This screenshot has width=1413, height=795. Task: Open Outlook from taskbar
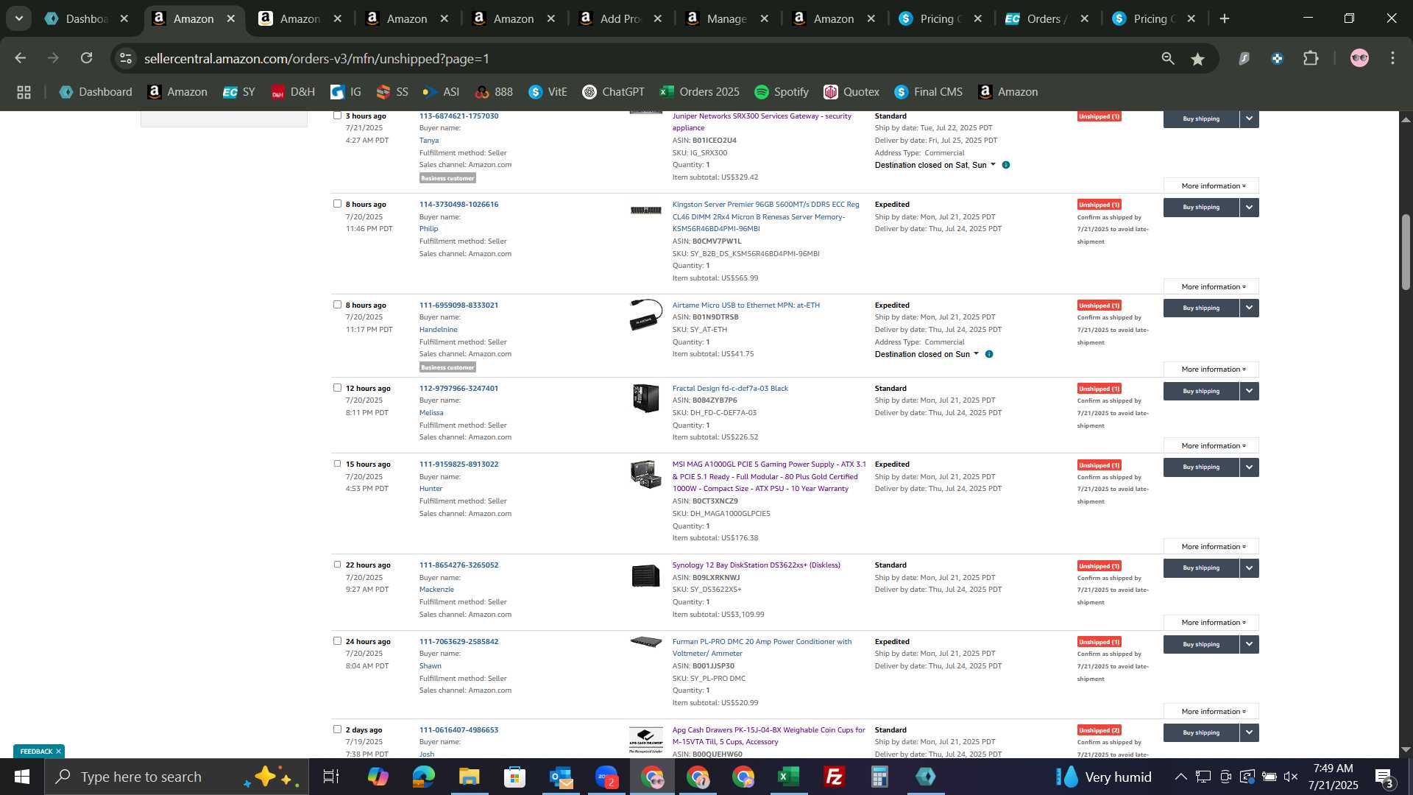click(560, 777)
